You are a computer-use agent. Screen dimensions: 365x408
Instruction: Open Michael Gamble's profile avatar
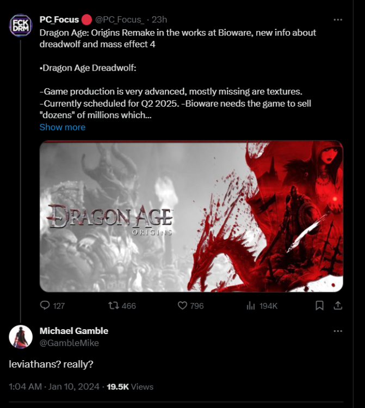21,337
